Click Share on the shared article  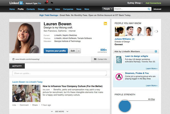click(x=35, y=105)
